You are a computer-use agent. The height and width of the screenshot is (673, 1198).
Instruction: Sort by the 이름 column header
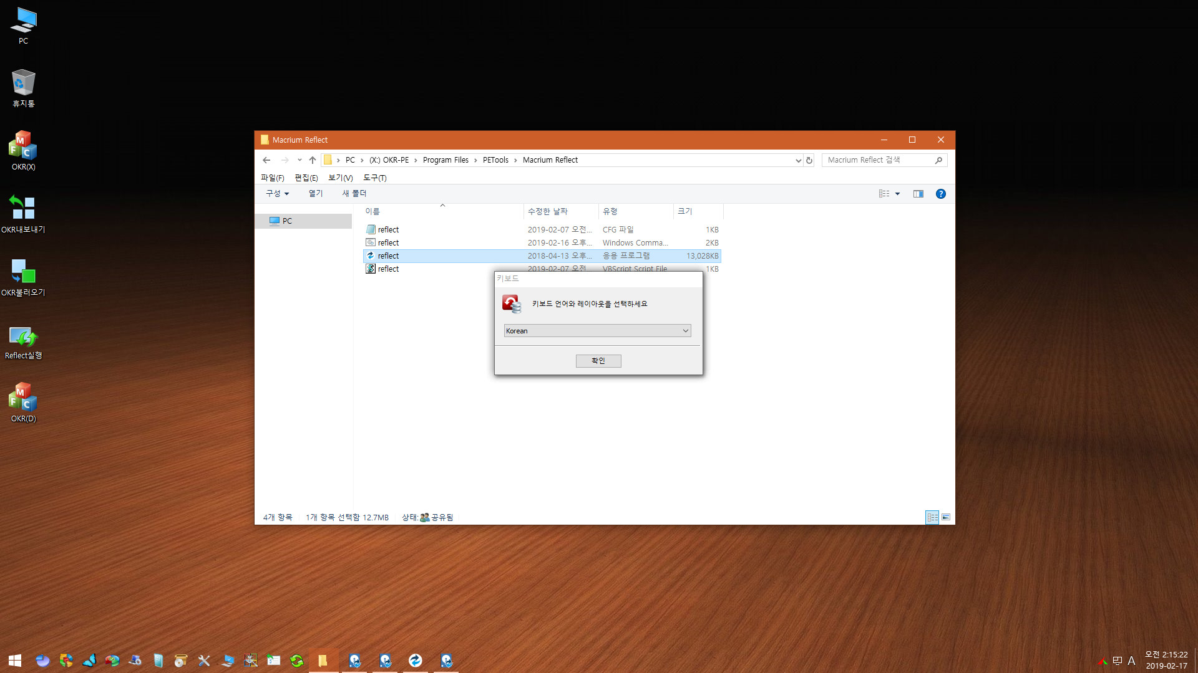442,211
